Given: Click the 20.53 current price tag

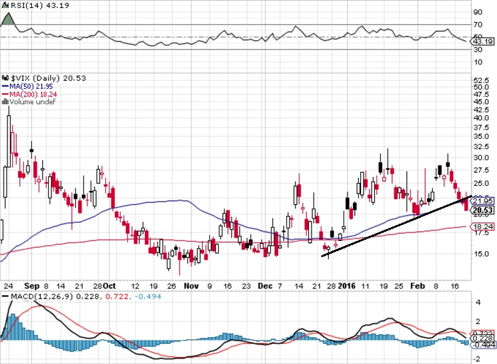Looking at the screenshot, I should [482, 210].
